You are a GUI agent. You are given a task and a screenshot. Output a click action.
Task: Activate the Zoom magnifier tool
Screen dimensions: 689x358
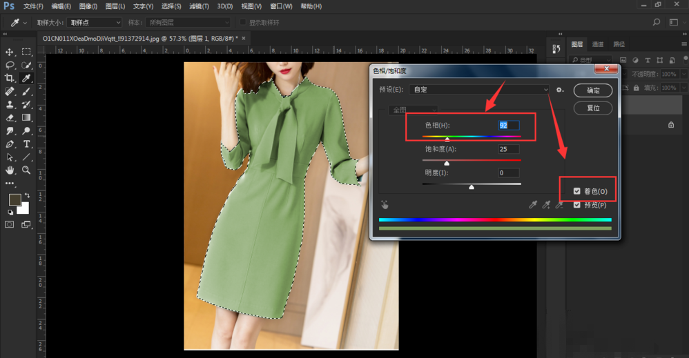tap(26, 170)
